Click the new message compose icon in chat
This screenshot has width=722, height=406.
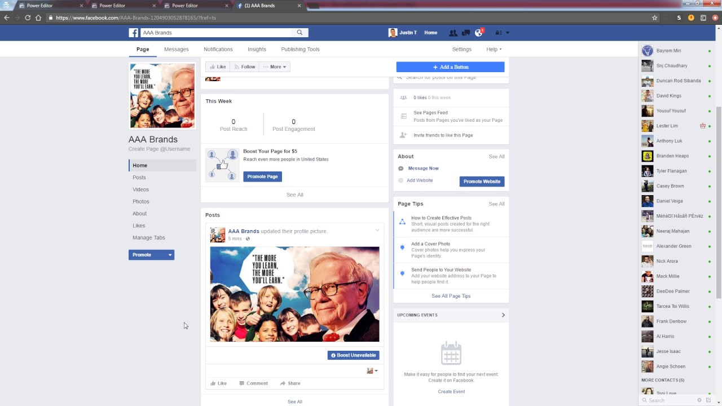[708, 400]
